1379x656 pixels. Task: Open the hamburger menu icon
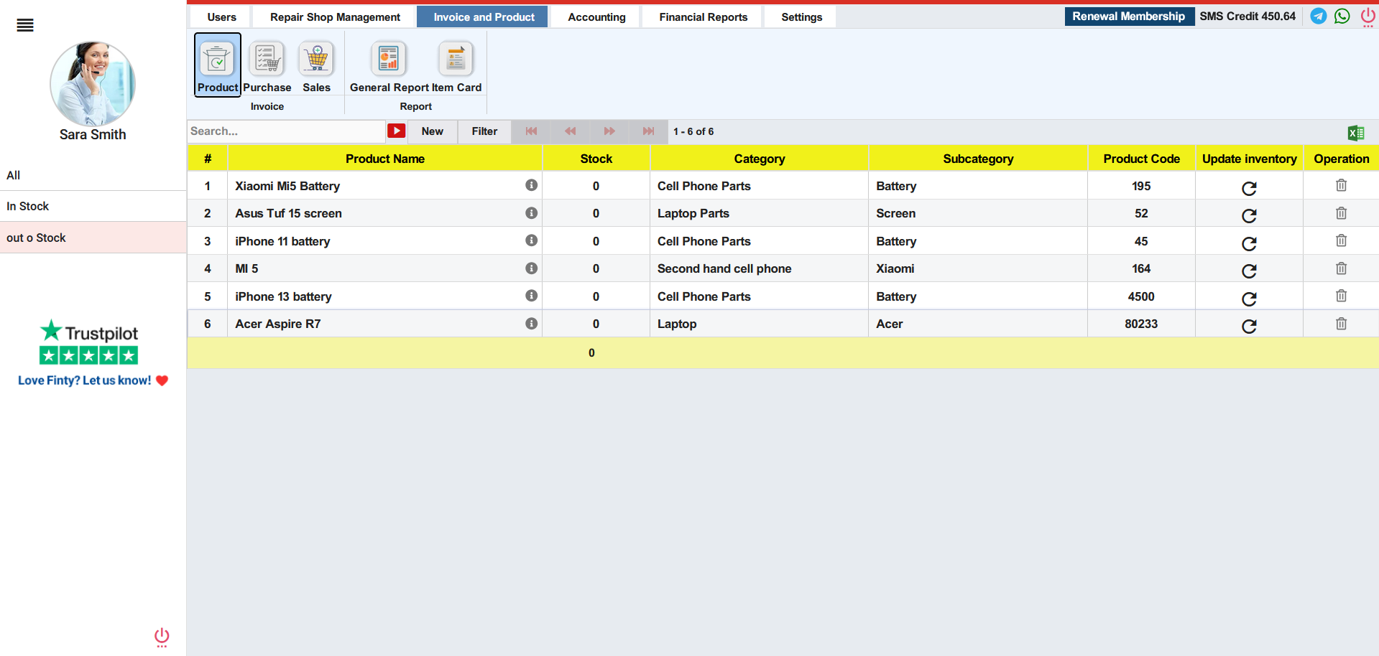click(25, 26)
